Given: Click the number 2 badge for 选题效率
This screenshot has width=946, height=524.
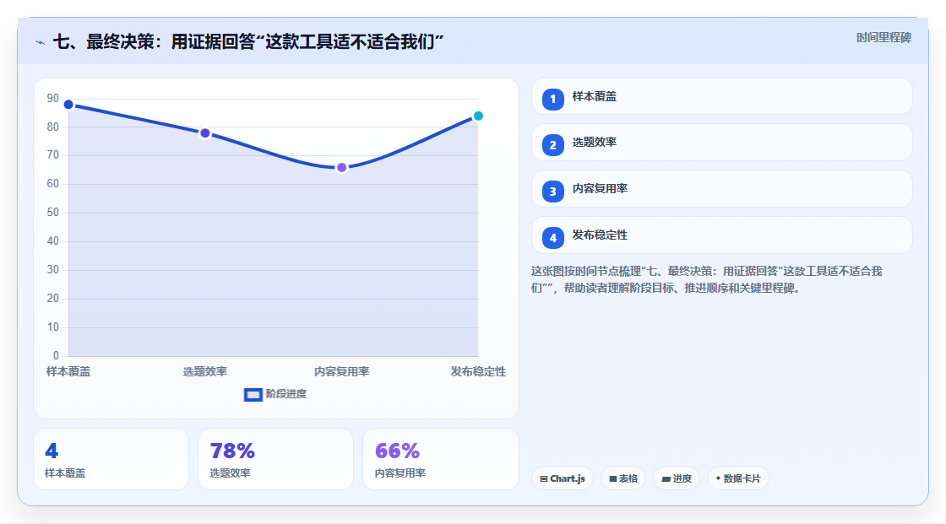Looking at the screenshot, I should 552,145.
